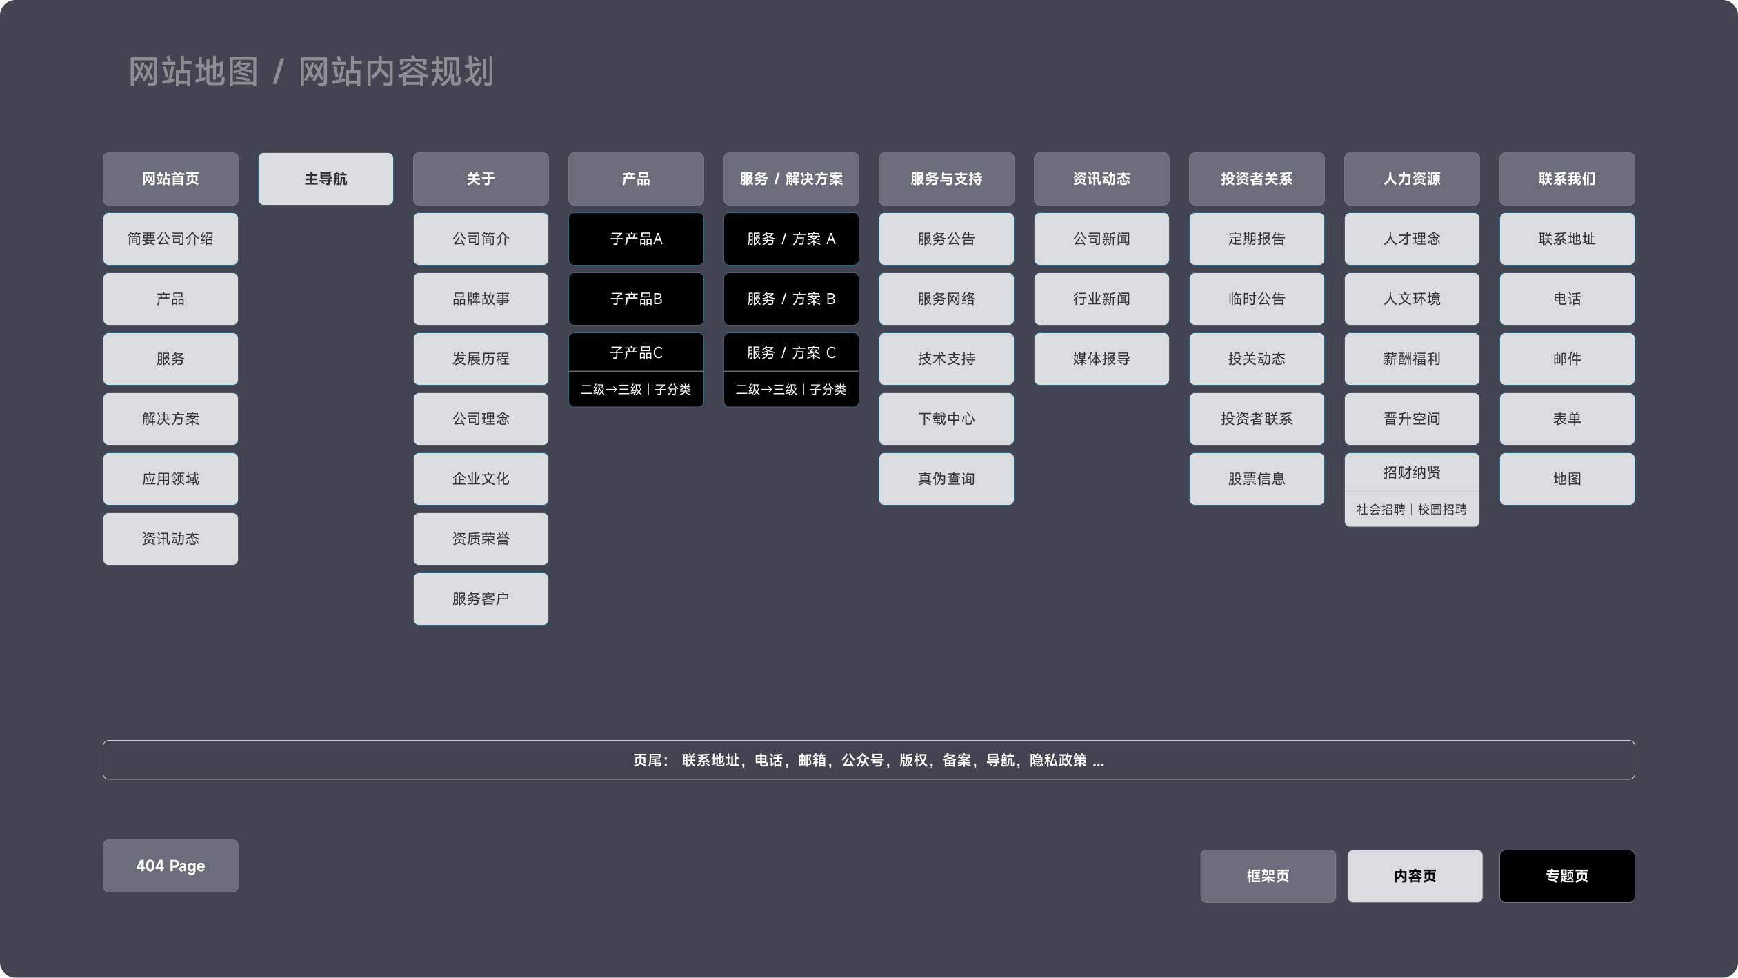Select the 子产品A black box

point(636,239)
